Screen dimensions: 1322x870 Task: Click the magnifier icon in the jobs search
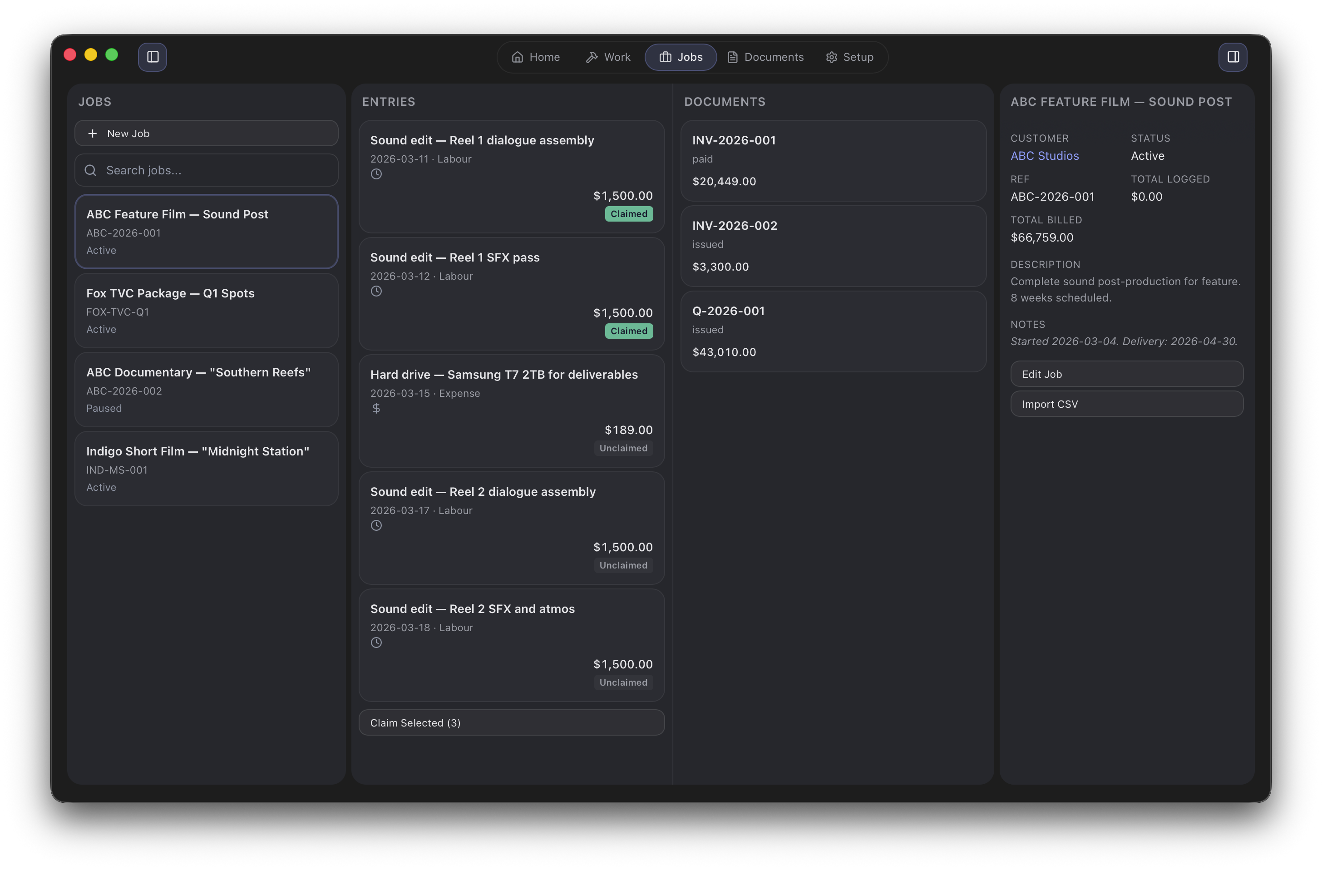tap(90, 170)
